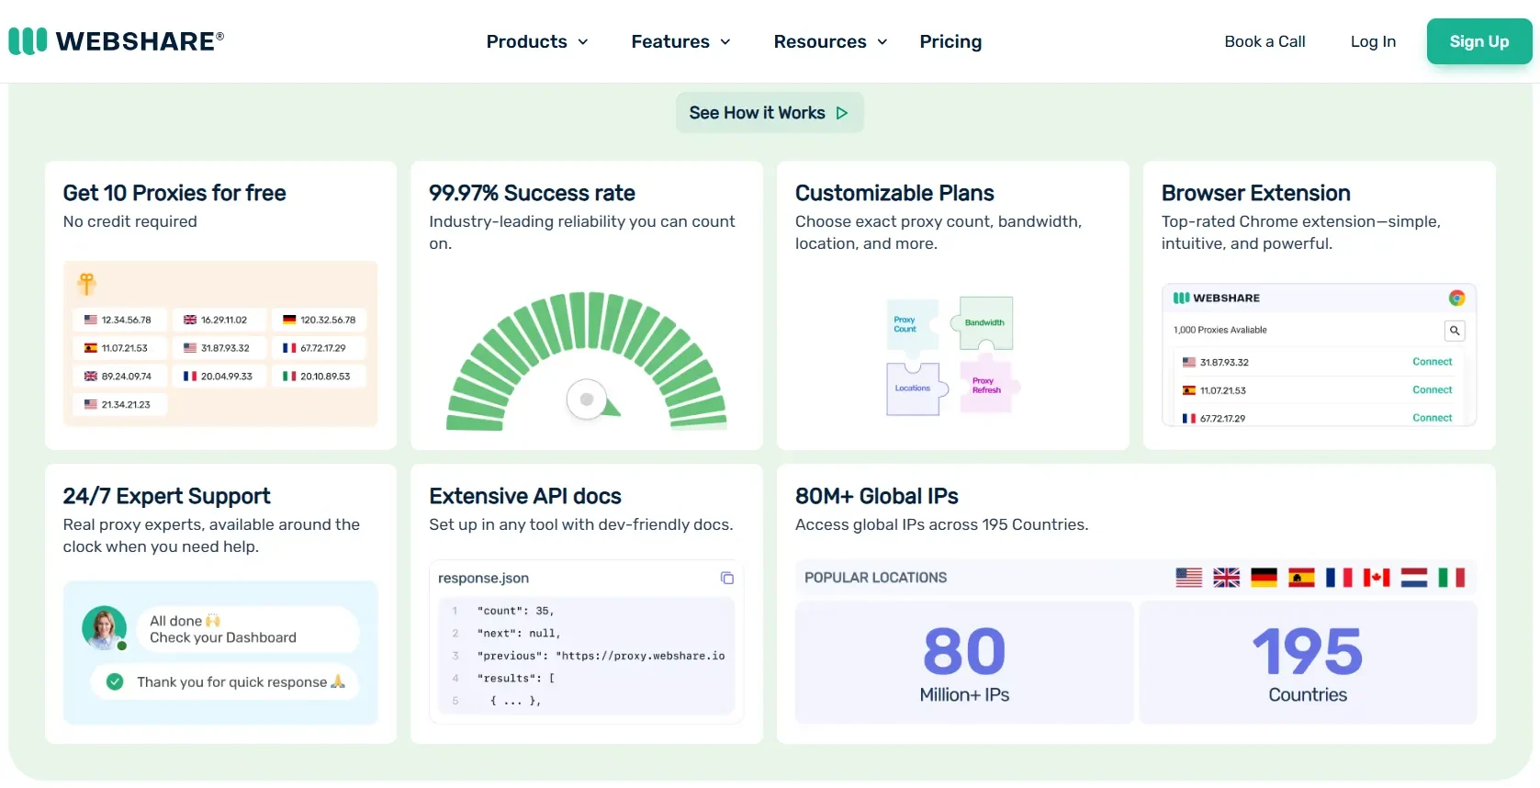Open the Book a Call link

click(x=1265, y=41)
